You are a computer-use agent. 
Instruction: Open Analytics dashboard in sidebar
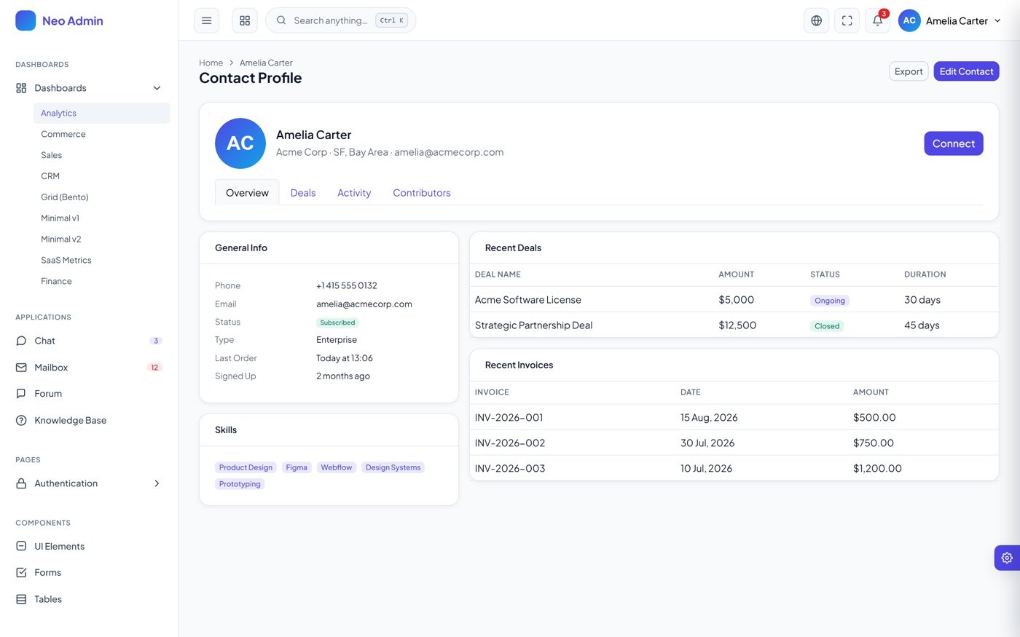tap(101, 113)
